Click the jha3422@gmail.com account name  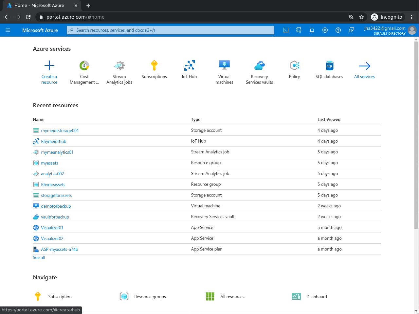tap(385, 28)
